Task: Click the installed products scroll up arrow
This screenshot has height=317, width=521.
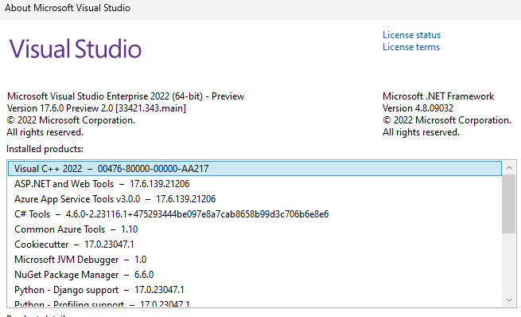Action: [509, 168]
